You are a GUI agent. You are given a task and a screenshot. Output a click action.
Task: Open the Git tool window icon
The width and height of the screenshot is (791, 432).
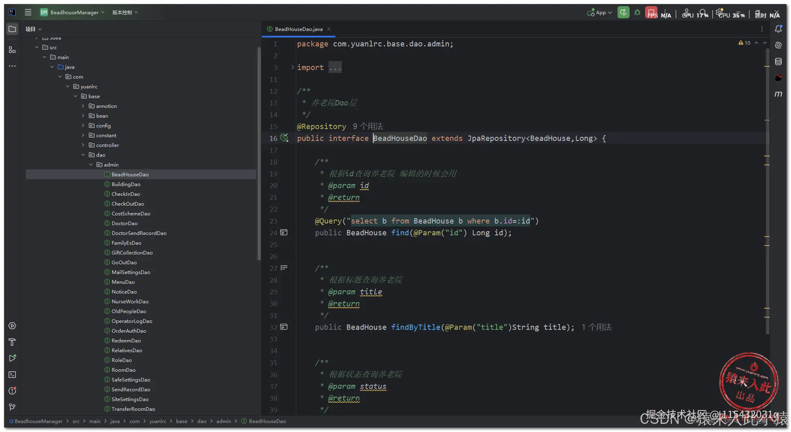(x=12, y=407)
